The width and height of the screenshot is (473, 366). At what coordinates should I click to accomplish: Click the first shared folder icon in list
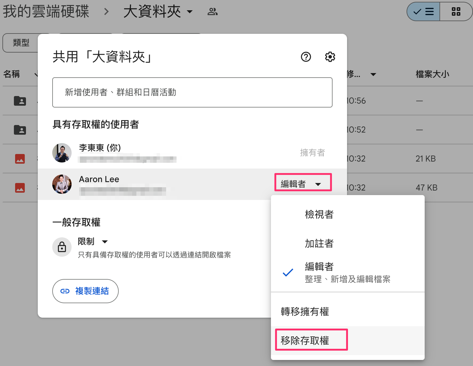coord(20,101)
